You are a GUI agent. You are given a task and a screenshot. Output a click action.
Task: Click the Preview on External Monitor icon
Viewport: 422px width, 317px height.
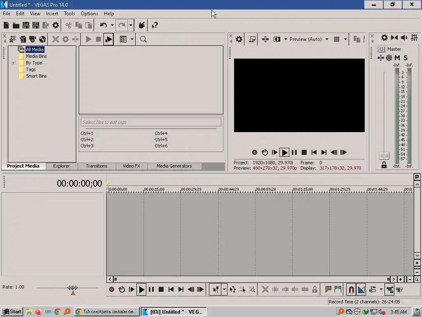(252, 39)
